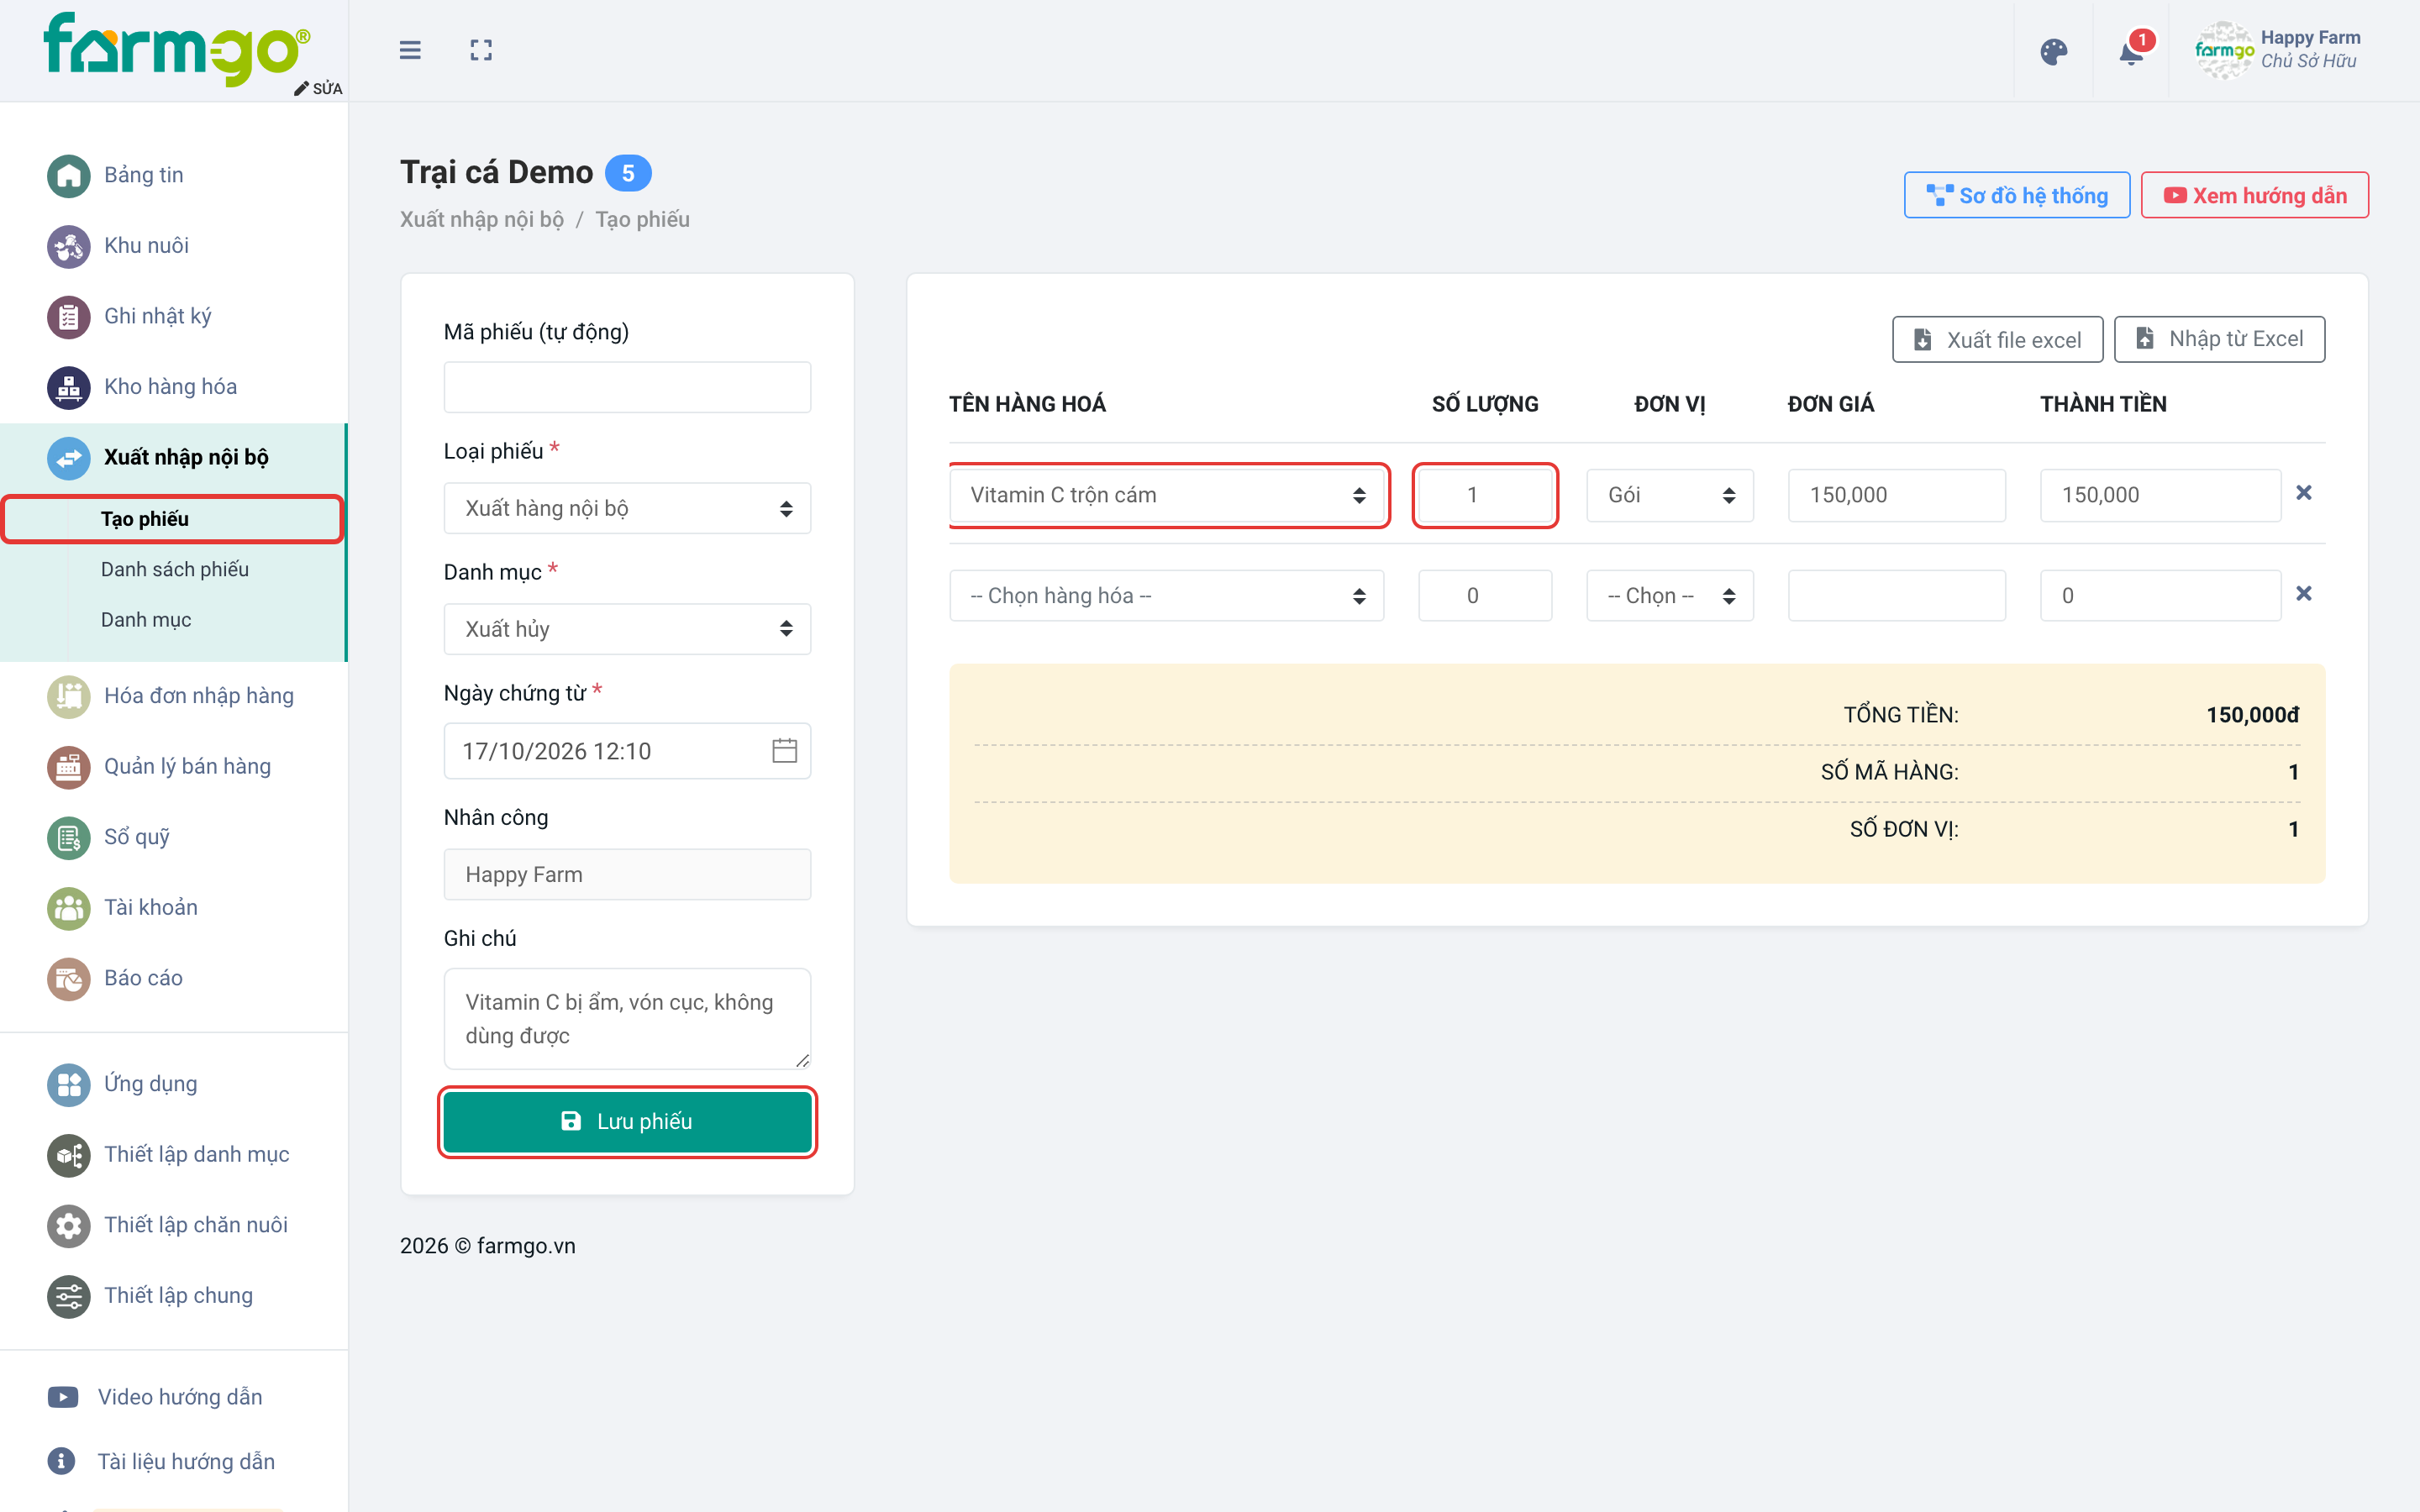Open the -- Chọn -- unit dropdown

coord(1670,596)
